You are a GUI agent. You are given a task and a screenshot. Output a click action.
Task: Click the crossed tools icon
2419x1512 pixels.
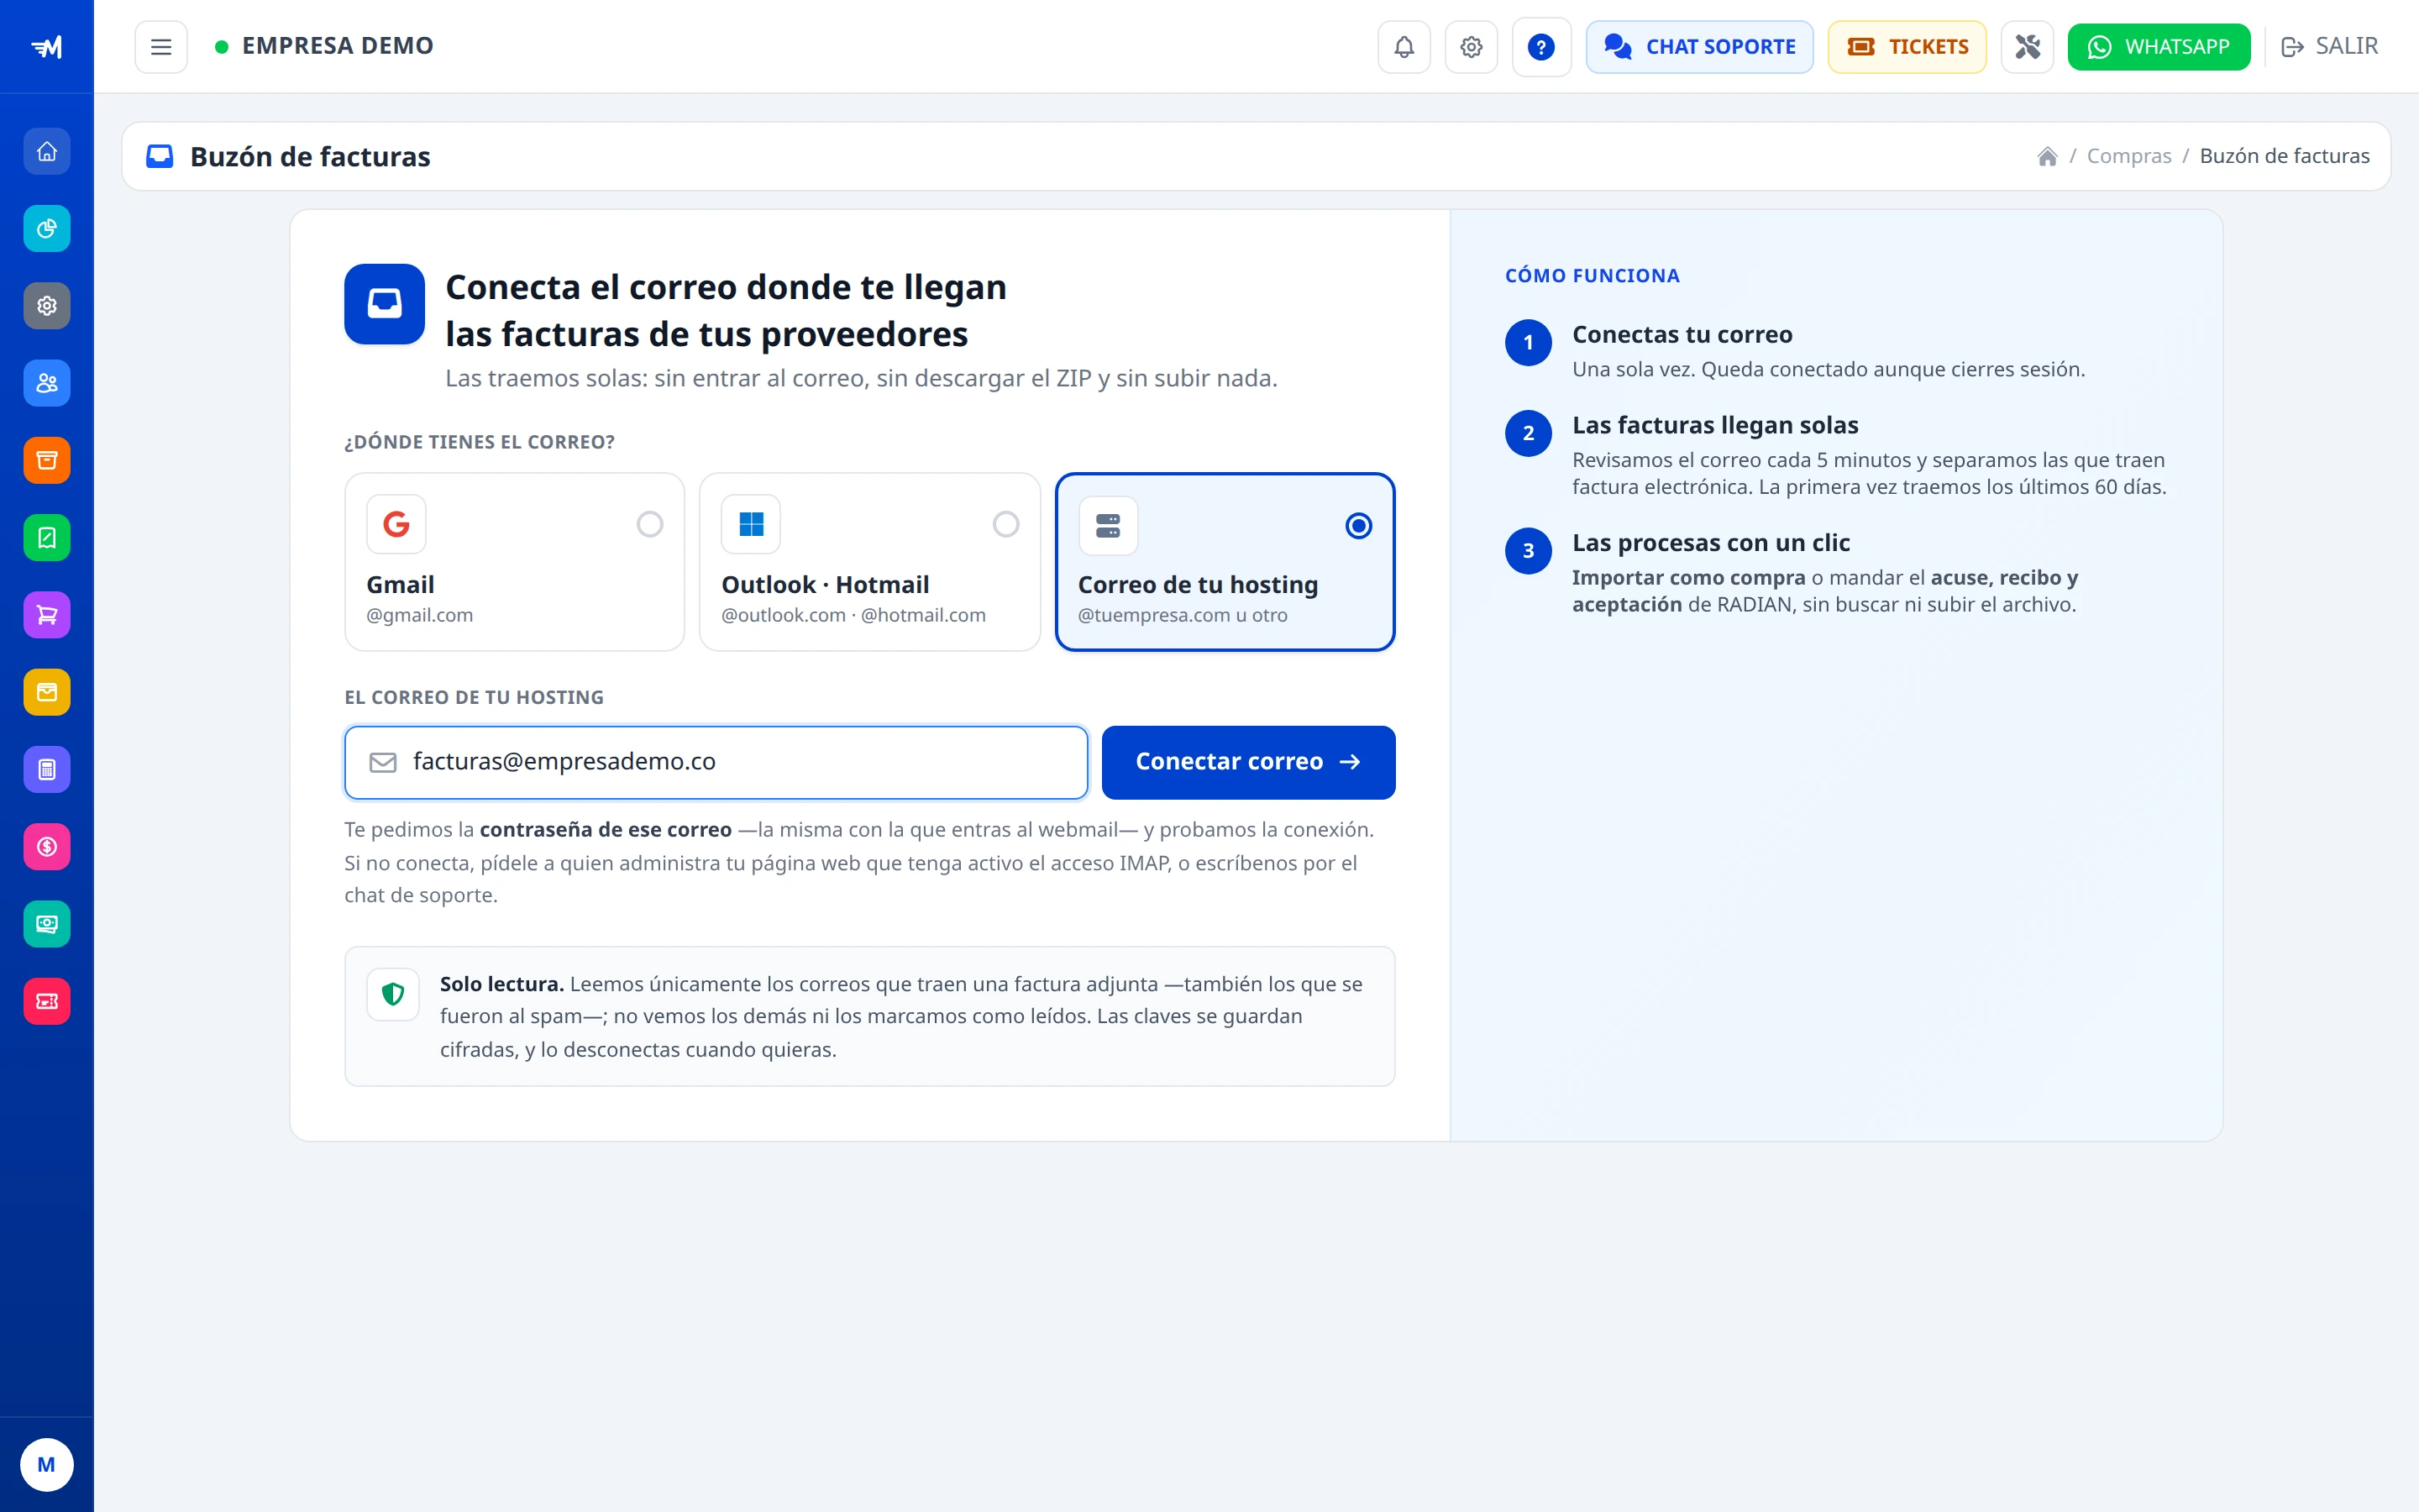2027,47
